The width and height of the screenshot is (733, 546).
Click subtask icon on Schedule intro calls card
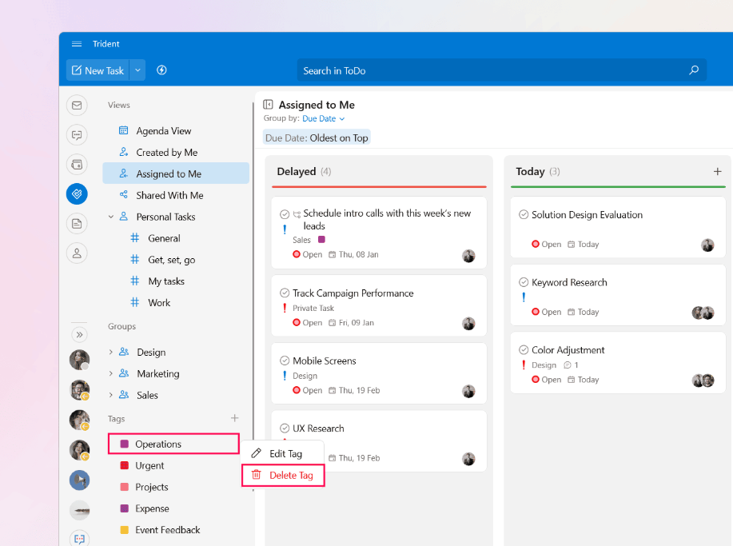tap(297, 214)
